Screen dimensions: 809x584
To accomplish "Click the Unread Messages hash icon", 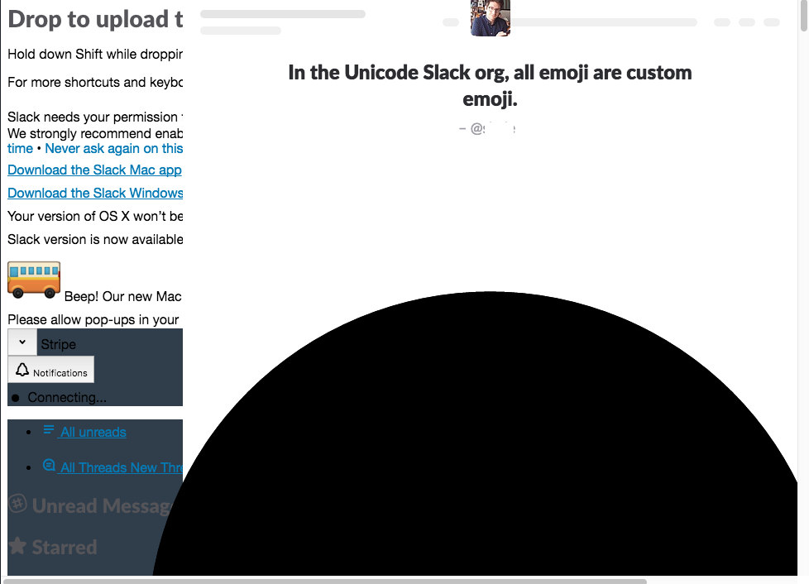I will pyautogui.click(x=17, y=504).
